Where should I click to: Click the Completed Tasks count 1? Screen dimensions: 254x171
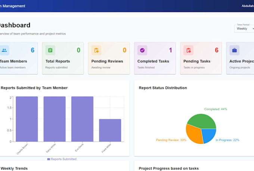click(170, 50)
